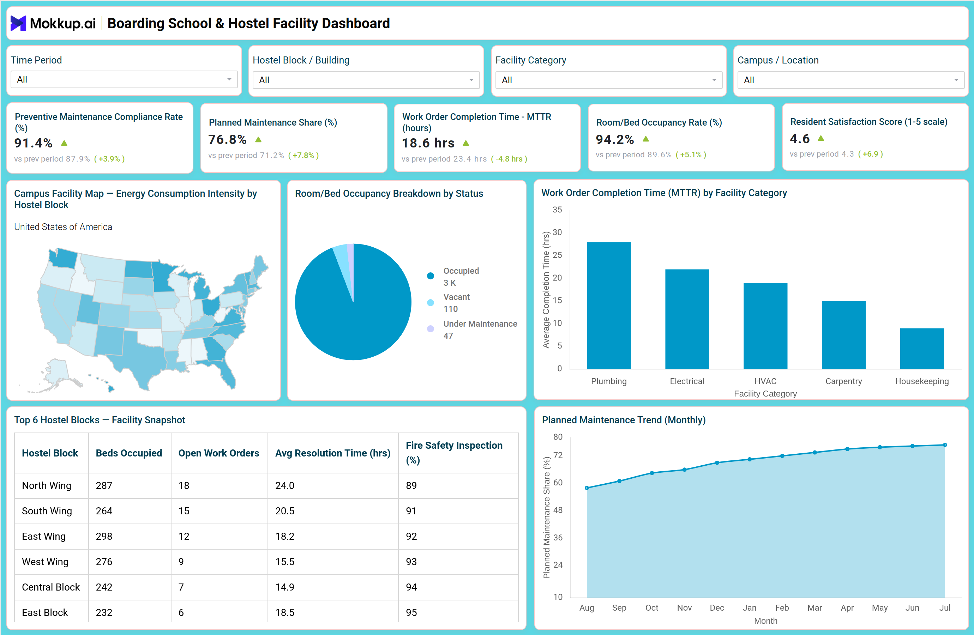The image size is (974, 635).
Task: Click the Aug data point on trend line
Action: (587, 488)
